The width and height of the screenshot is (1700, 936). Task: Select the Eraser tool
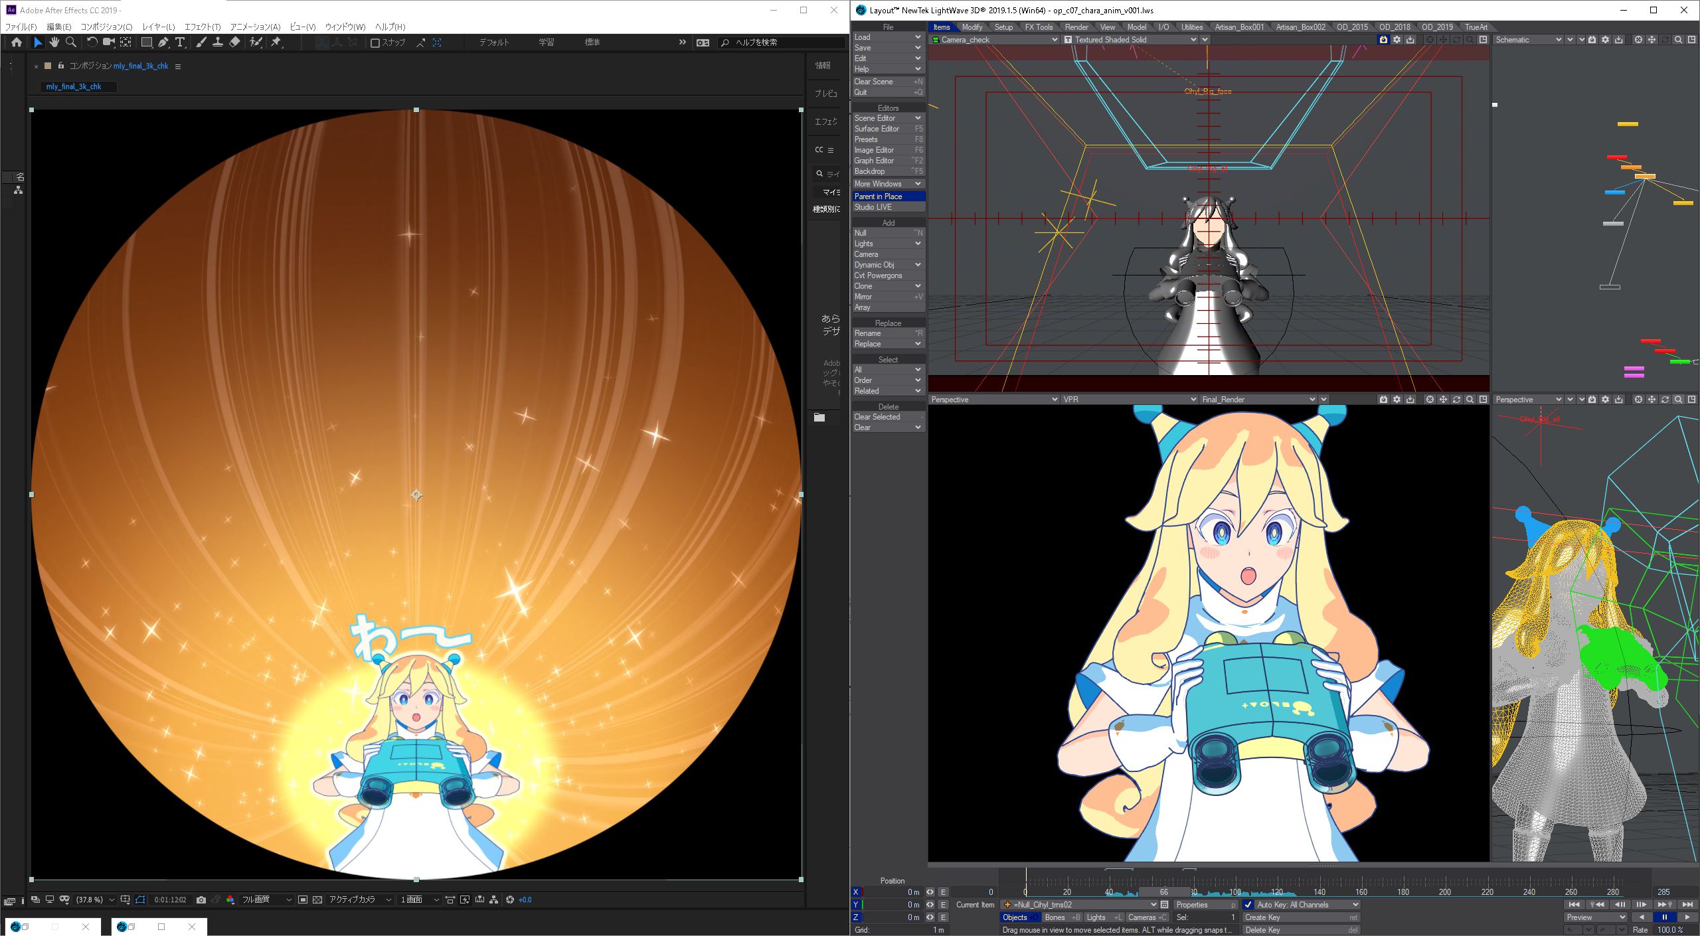coord(234,42)
